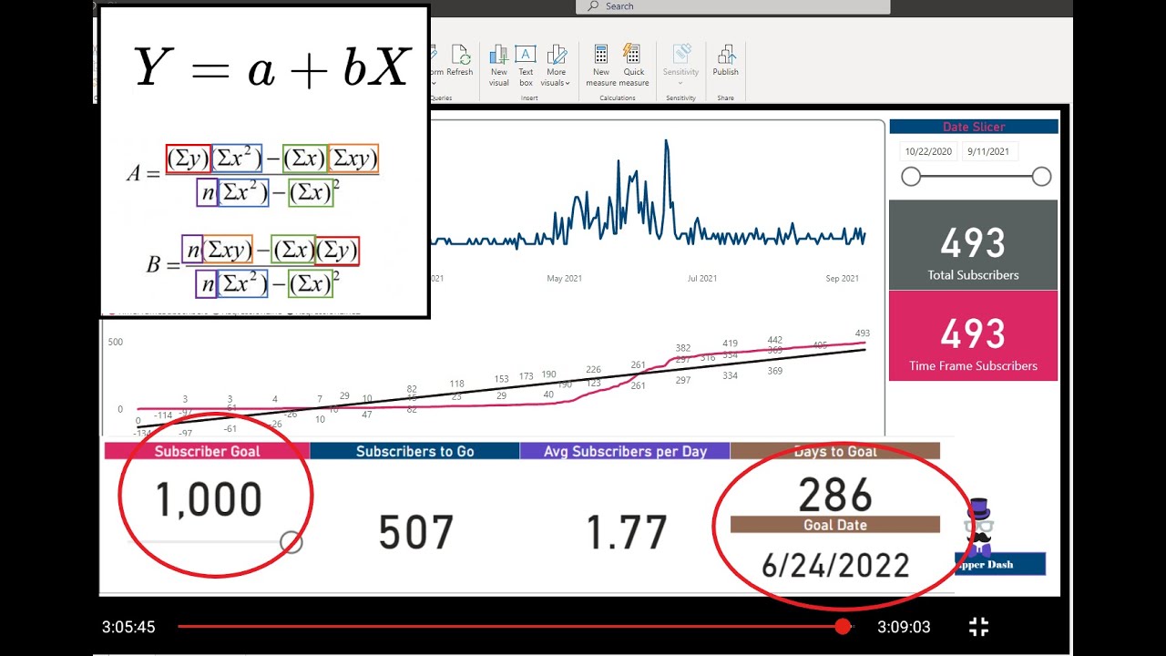Screen dimensions: 1166x656
Task: Click the elapsed time 3:05:45 label
Action: click(128, 627)
